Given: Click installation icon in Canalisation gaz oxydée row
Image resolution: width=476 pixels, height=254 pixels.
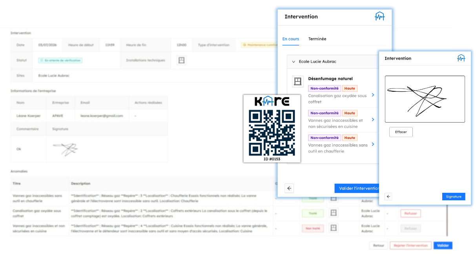Looking at the screenshot, I should click(333, 213).
